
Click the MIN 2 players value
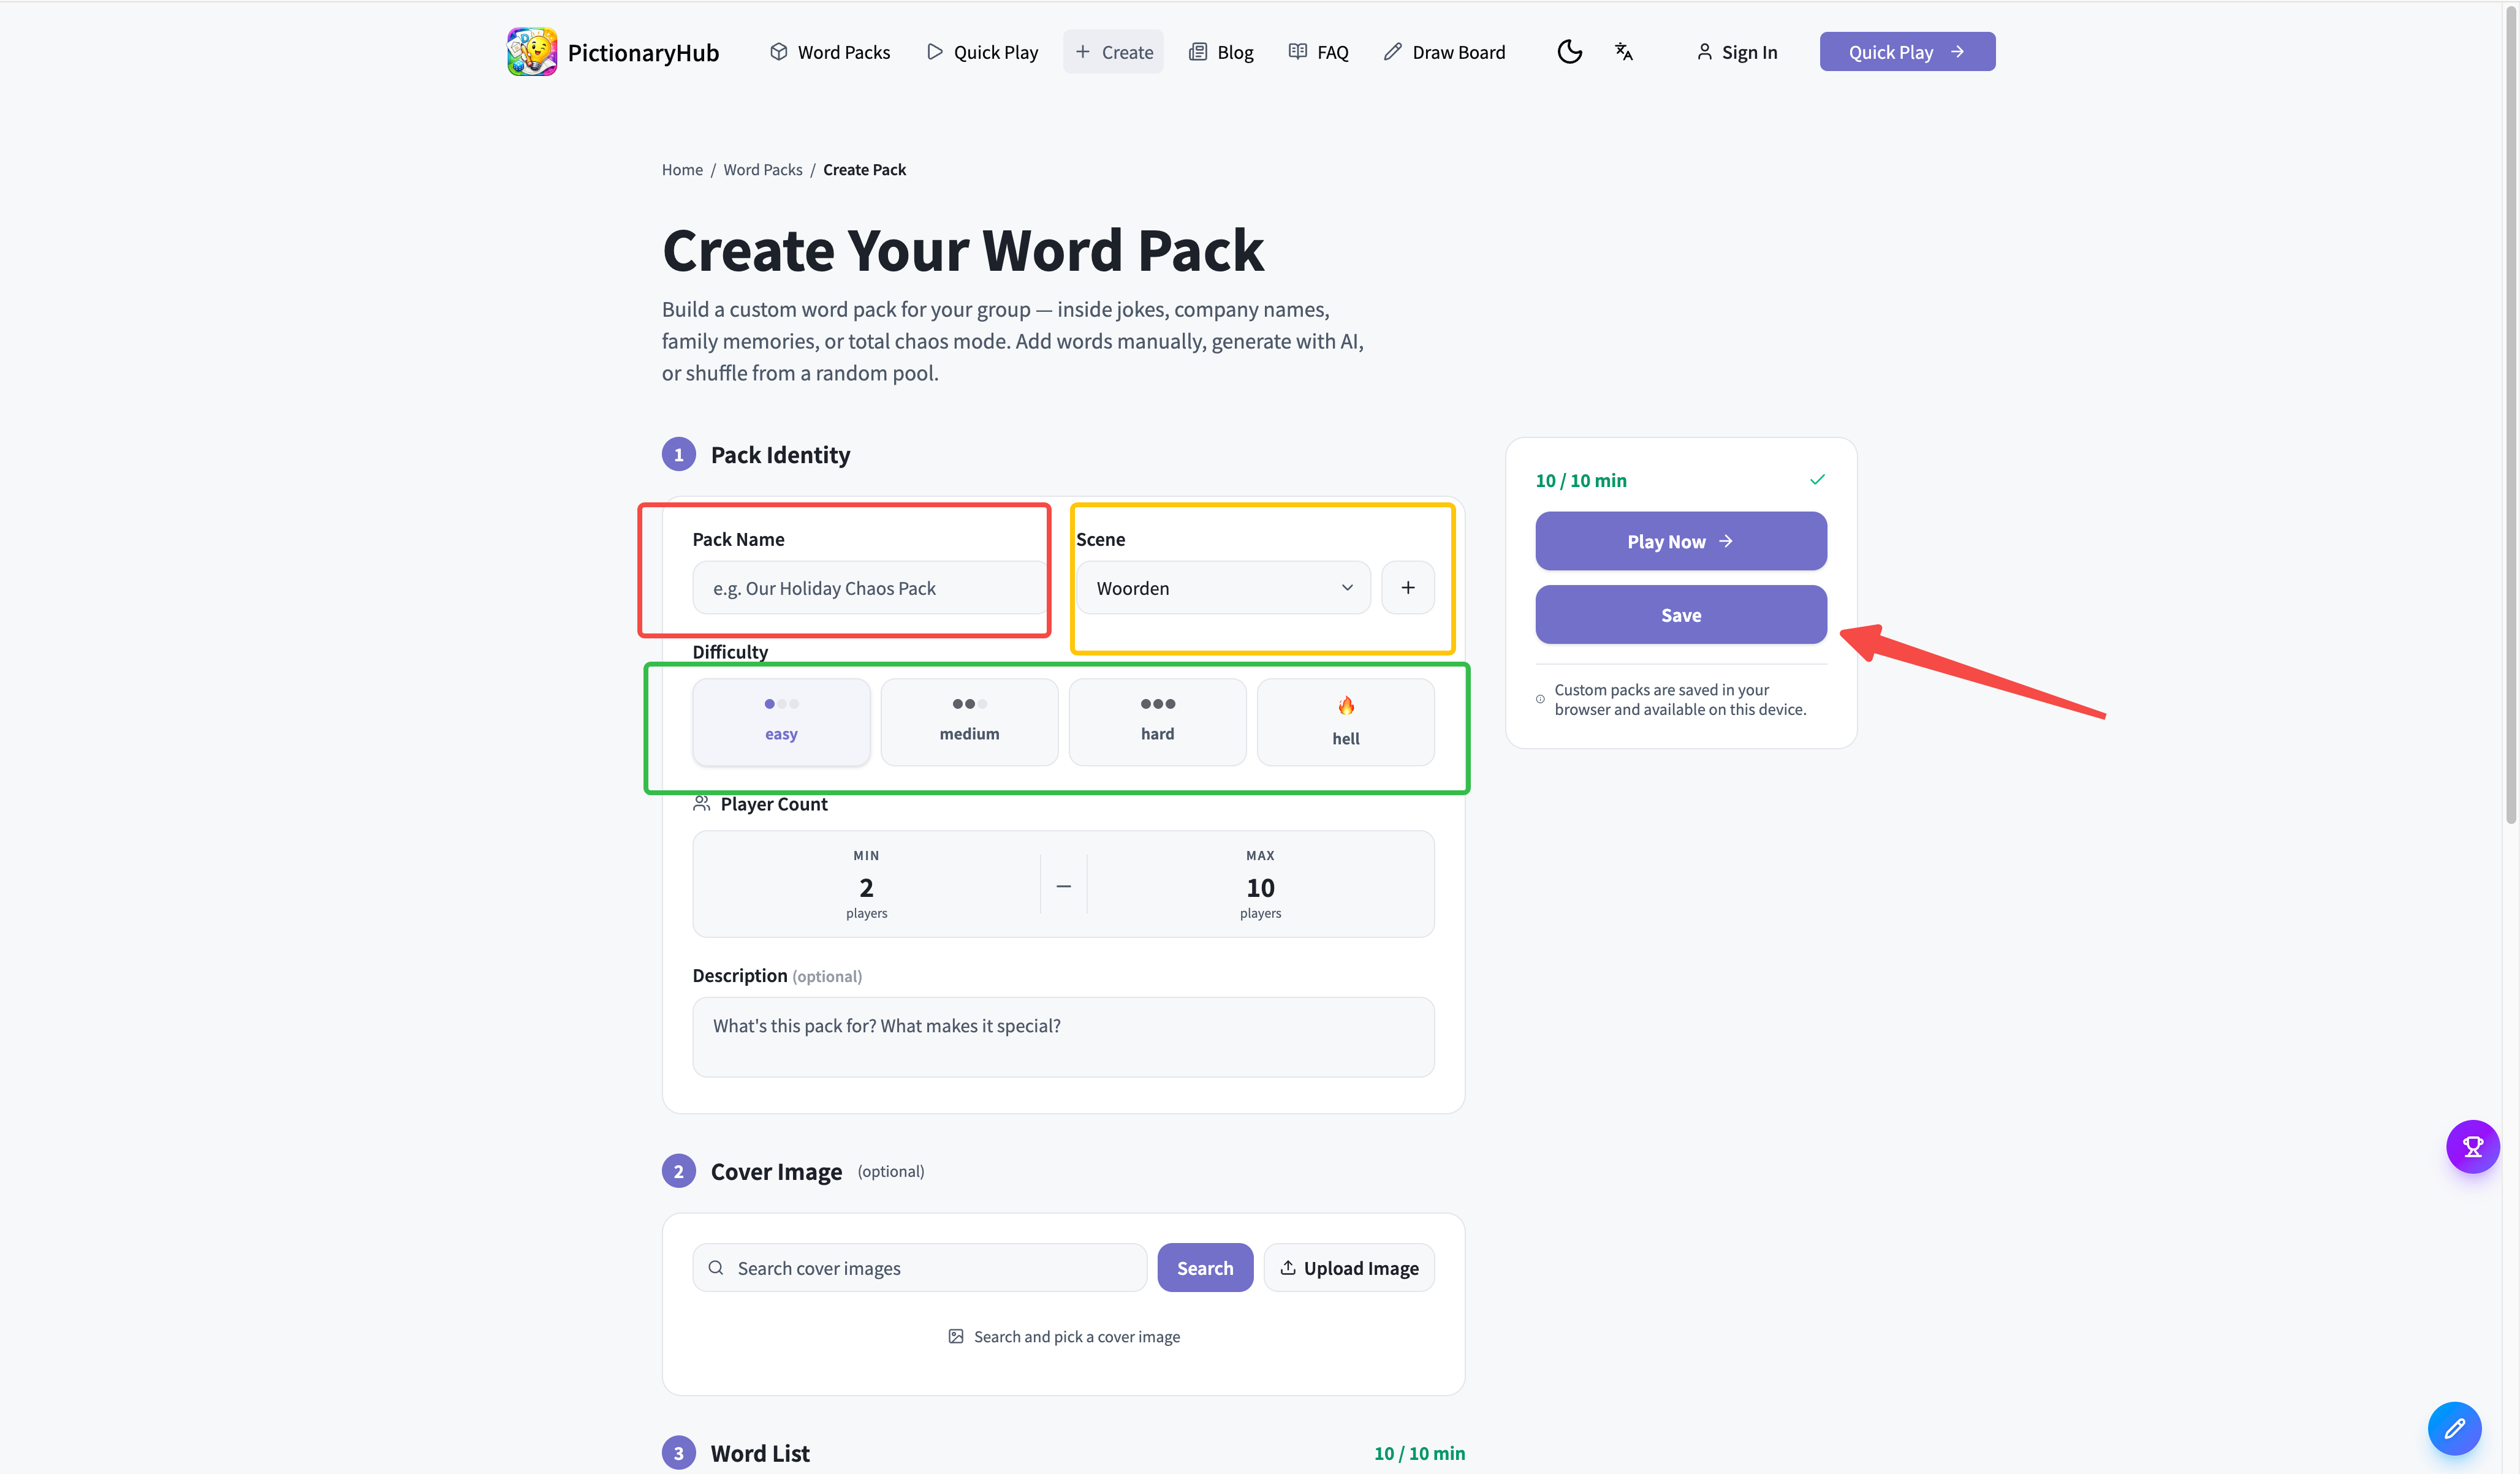click(x=866, y=886)
